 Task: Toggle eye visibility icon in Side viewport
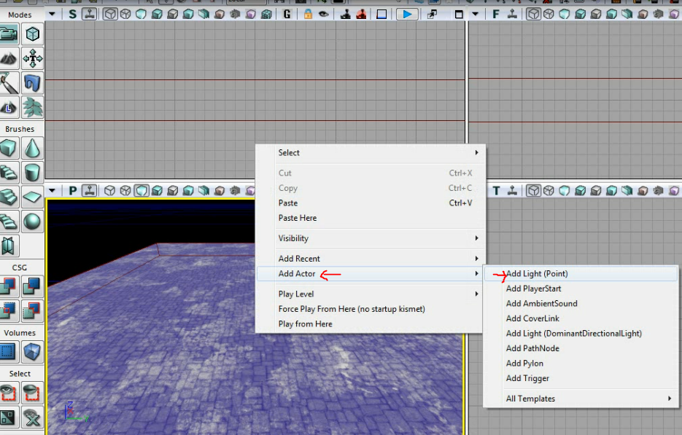(323, 15)
